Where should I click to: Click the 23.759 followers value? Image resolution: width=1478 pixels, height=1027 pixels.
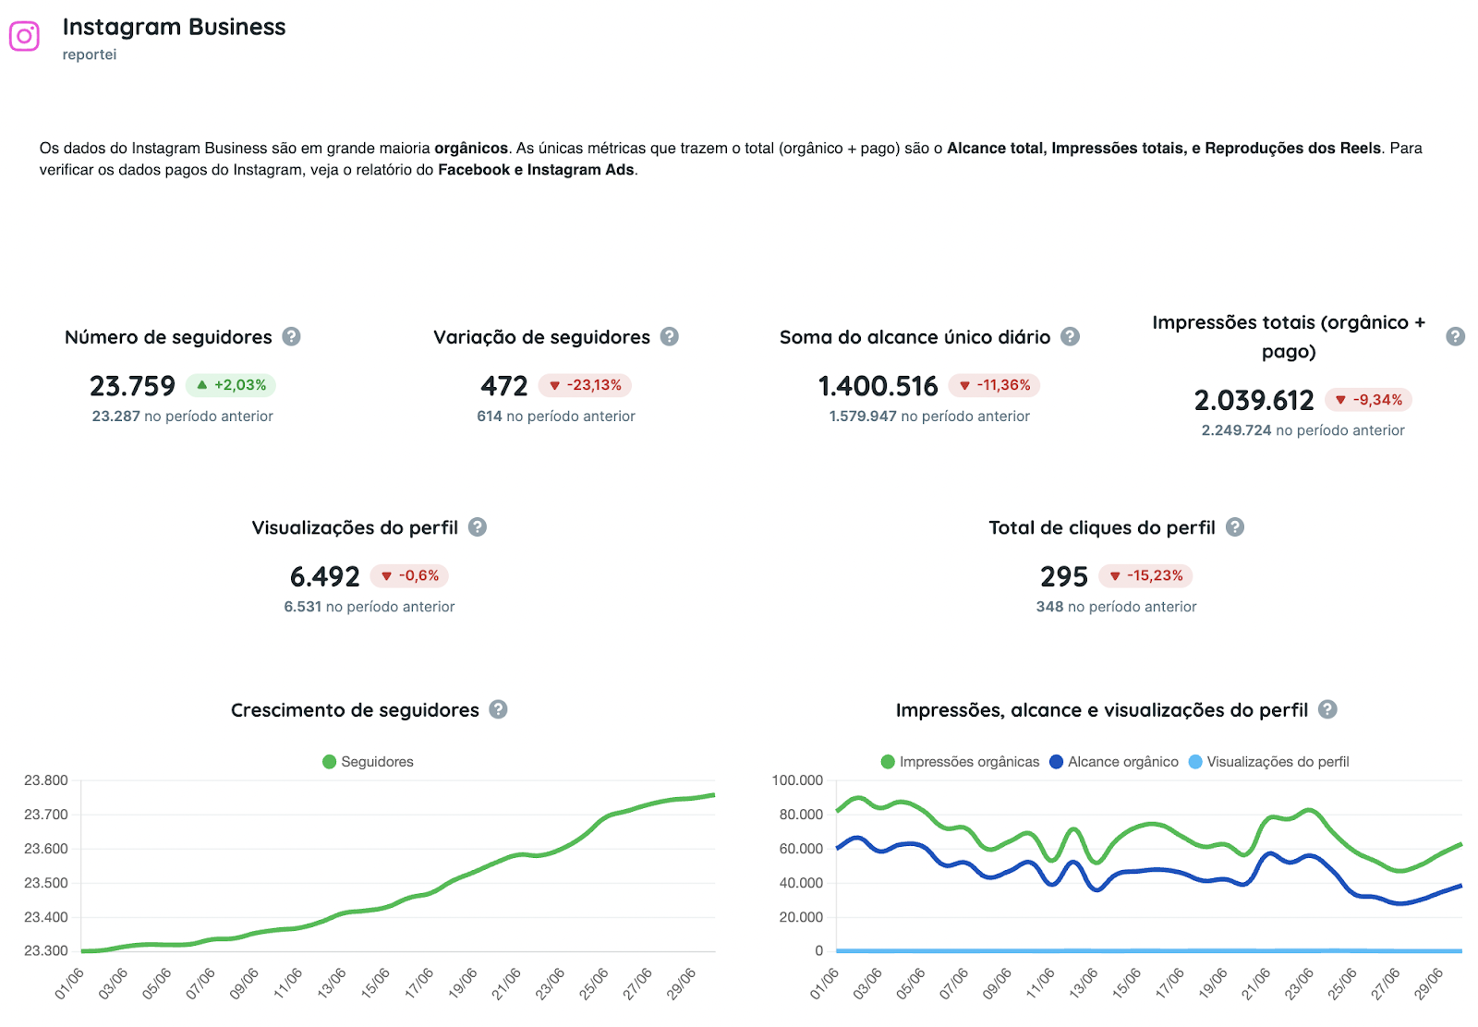(x=132, y=386)
